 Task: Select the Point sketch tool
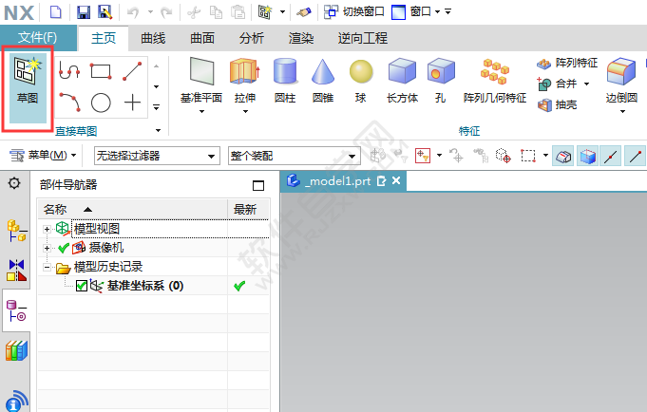(x=132, y=103)
